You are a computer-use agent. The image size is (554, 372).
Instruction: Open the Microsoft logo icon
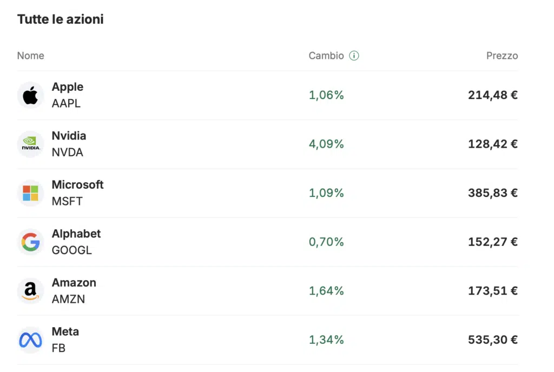coord(30,193)
